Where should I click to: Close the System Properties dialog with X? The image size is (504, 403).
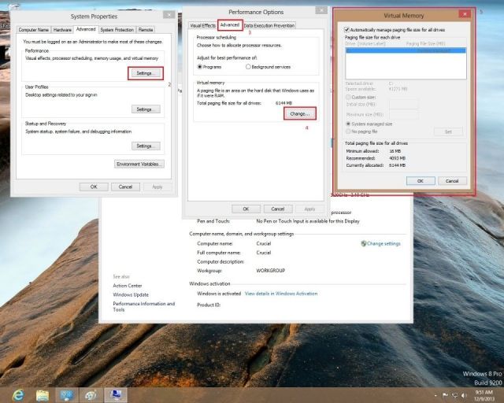click(169, 16)
